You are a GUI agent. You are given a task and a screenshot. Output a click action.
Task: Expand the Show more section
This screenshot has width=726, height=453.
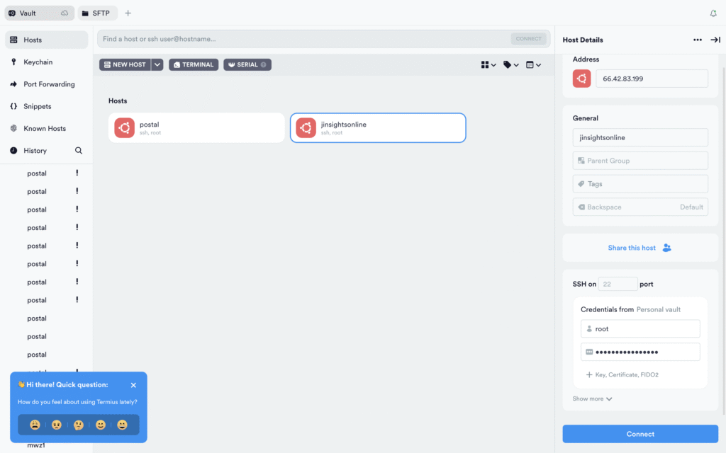(x=592, y=398)
